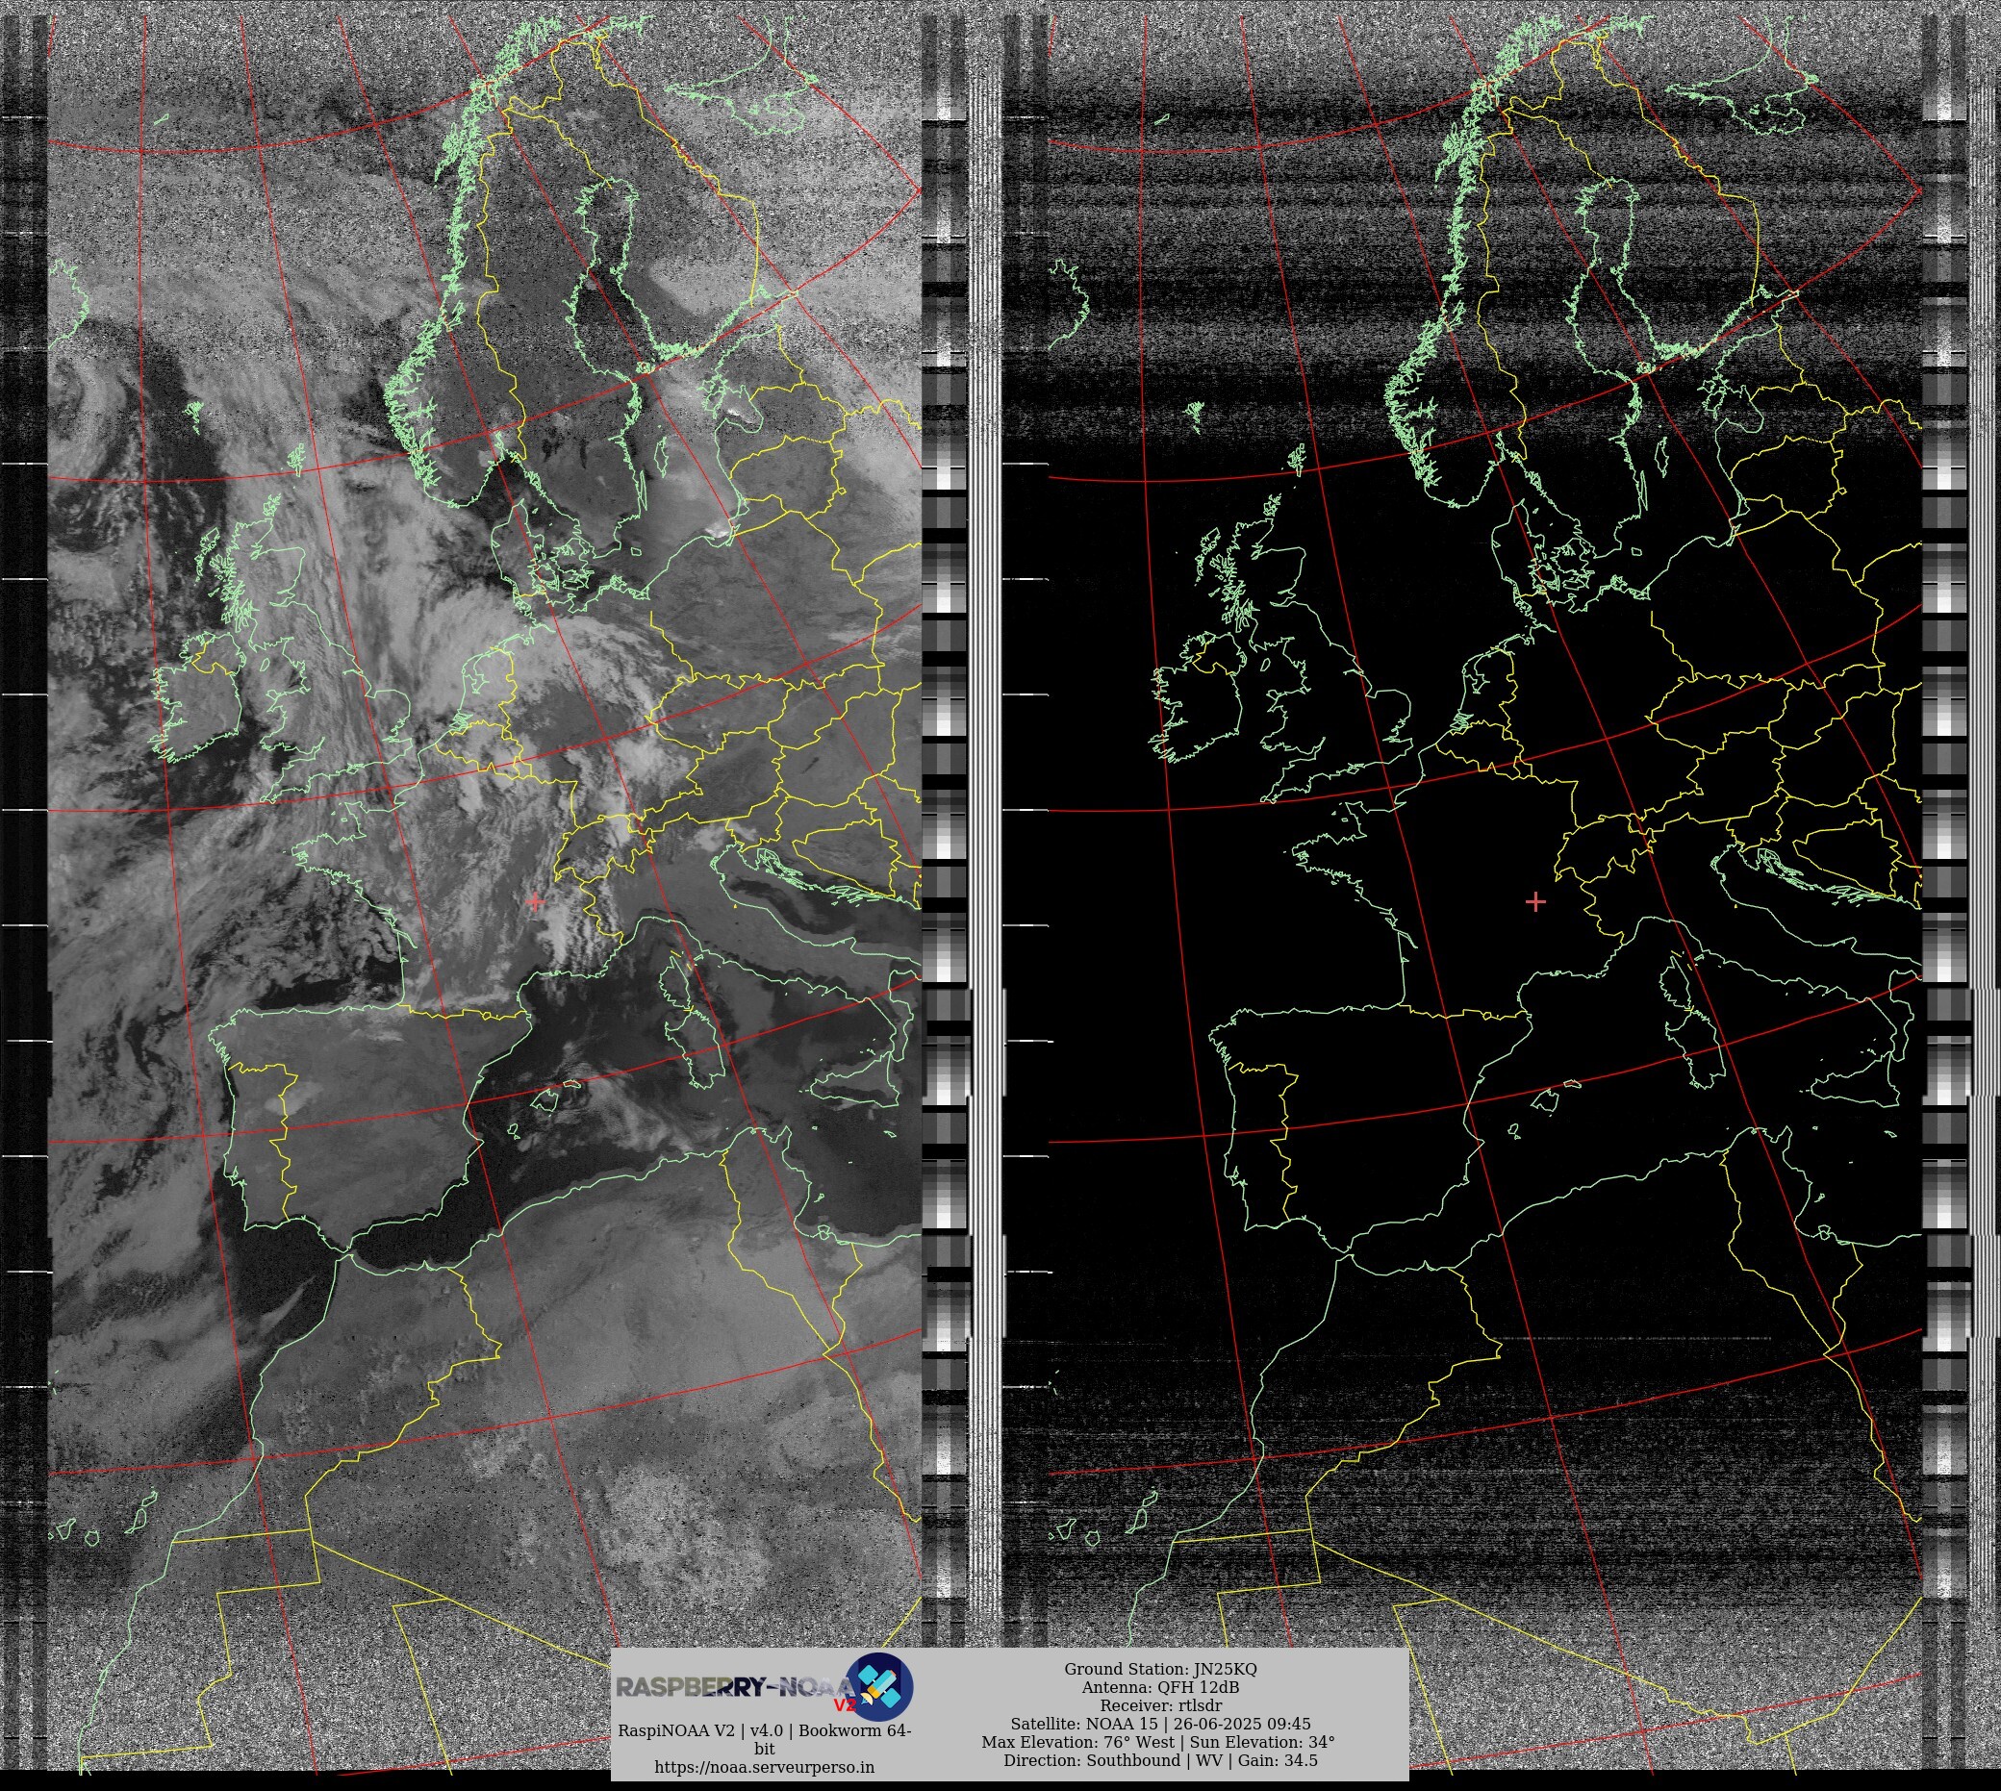Select the 'Ground Station: JN25KQ' line
Viewport: 2001px width, 1791px height.
1160,1669
